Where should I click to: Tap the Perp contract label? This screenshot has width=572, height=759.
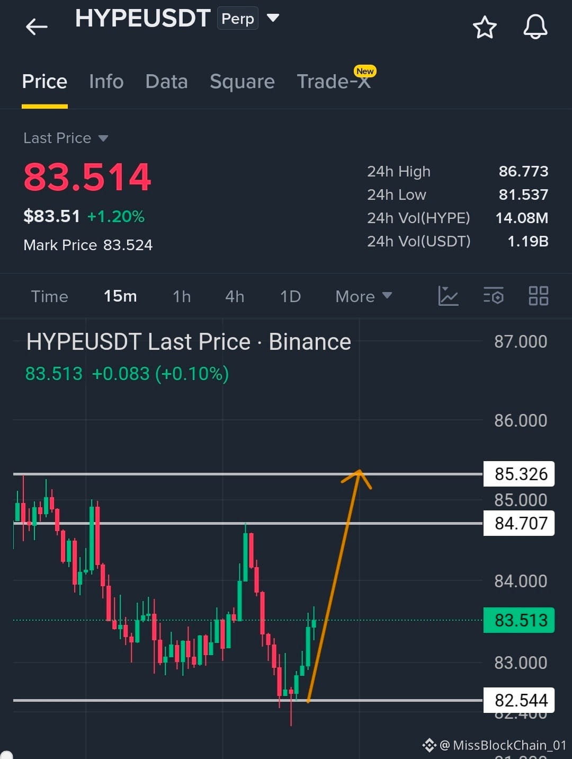click(x=238, y=19)
